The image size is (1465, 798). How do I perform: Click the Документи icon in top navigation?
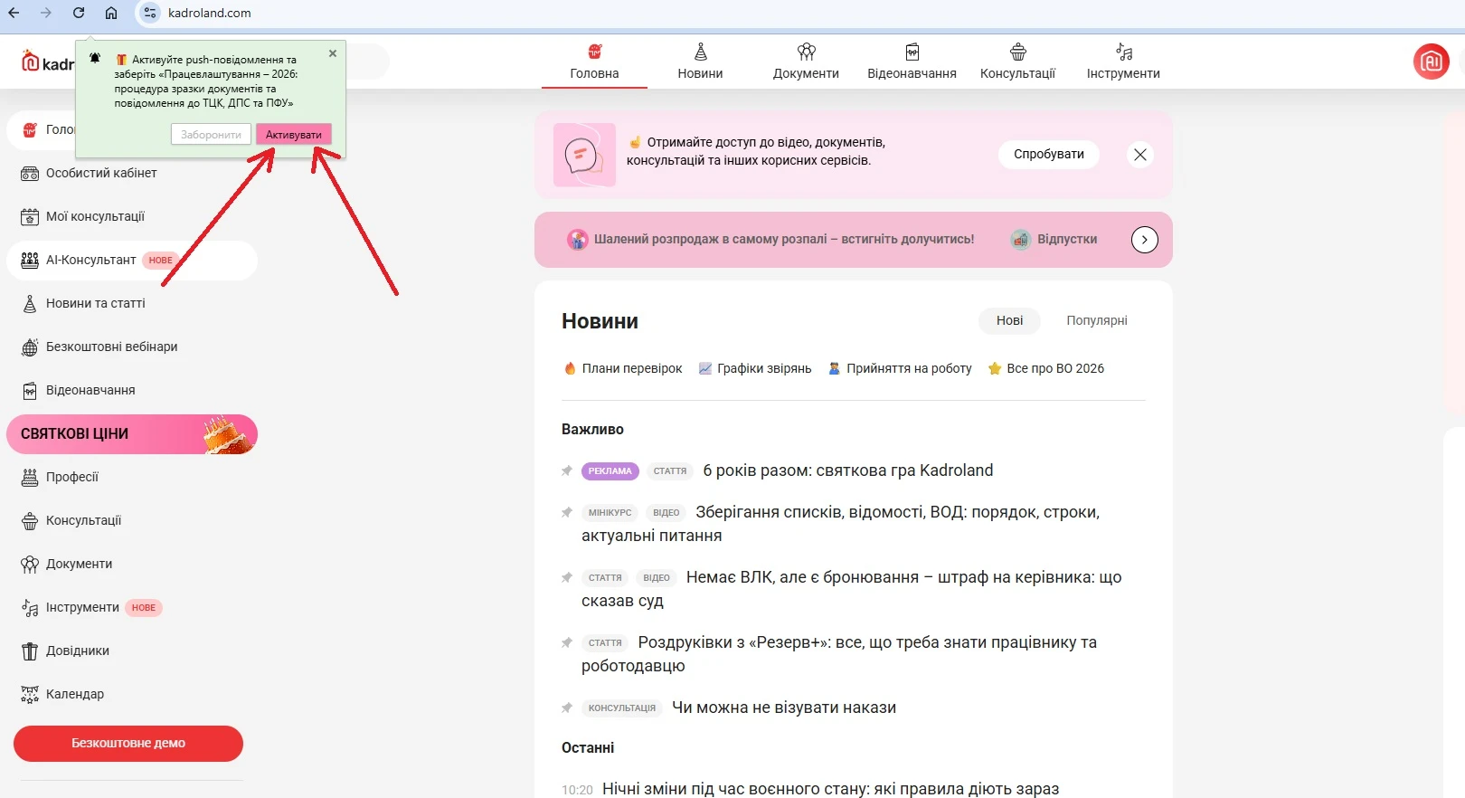click(806, 52)
